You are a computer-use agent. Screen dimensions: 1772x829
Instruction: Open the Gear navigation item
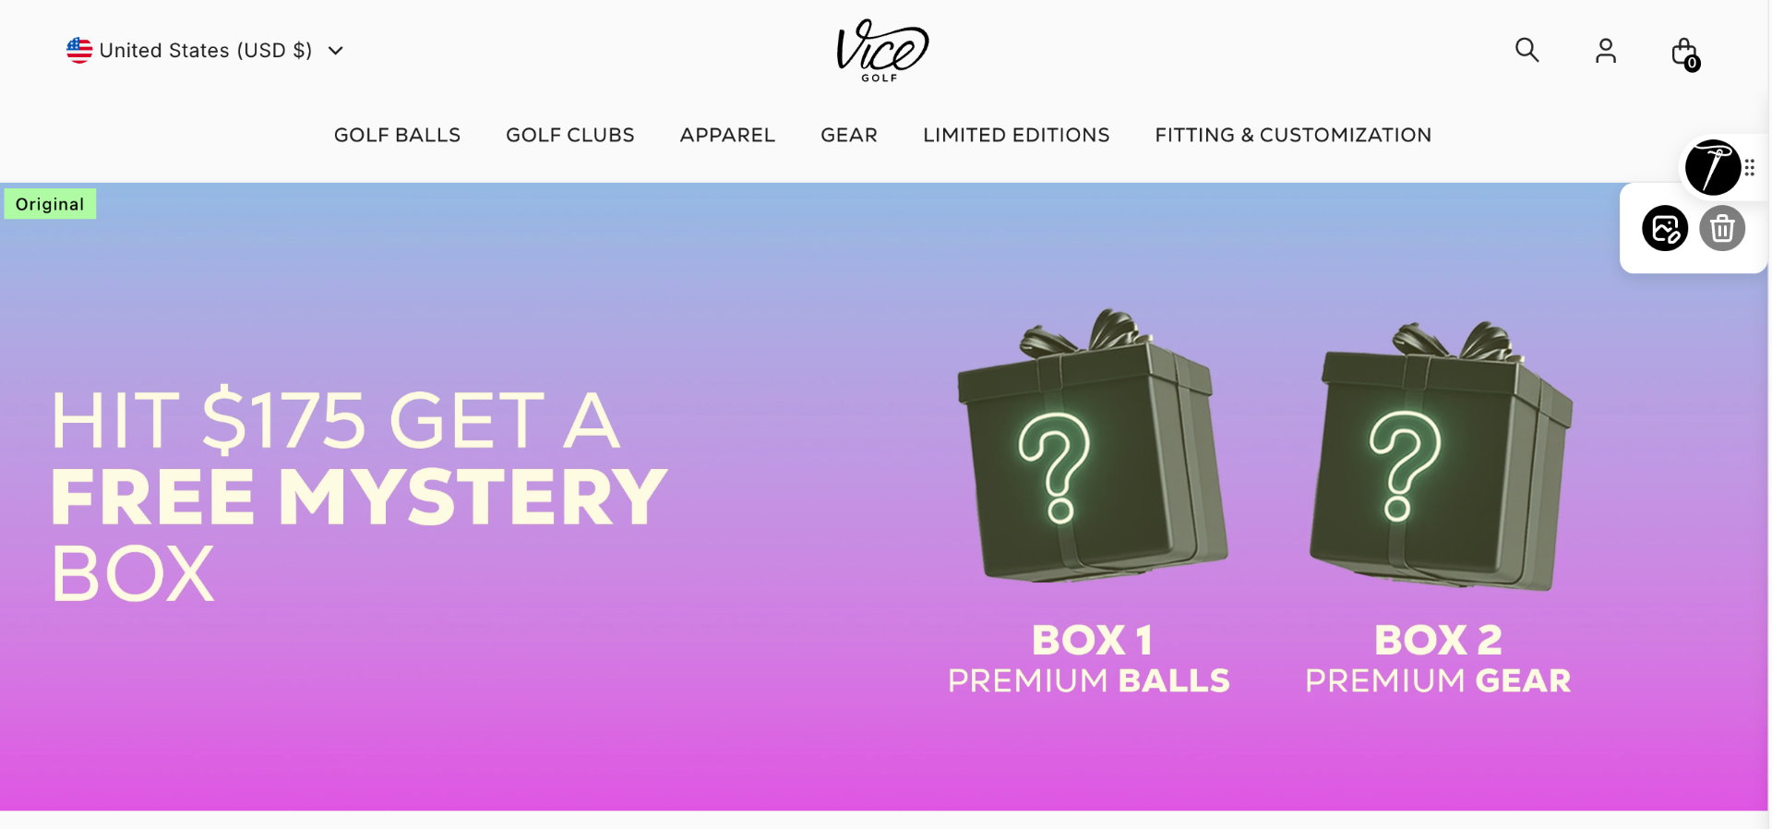(849, 135)
